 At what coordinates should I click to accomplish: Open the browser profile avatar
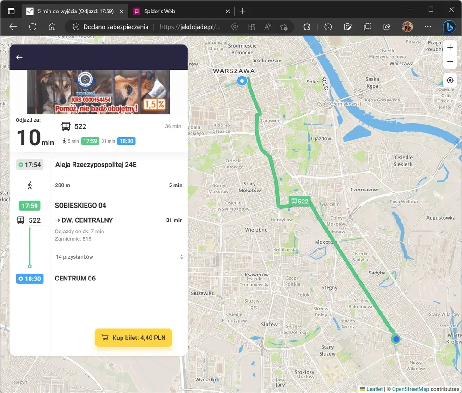click(407, 27)
